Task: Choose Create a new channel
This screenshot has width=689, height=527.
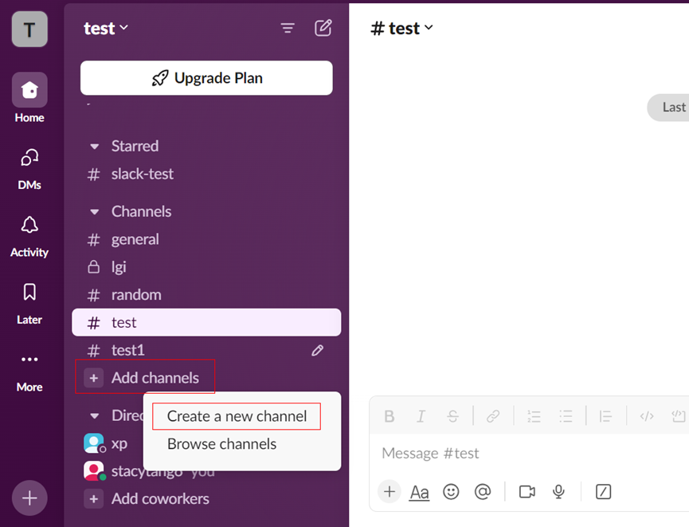Action: click(x=237, y=416)
